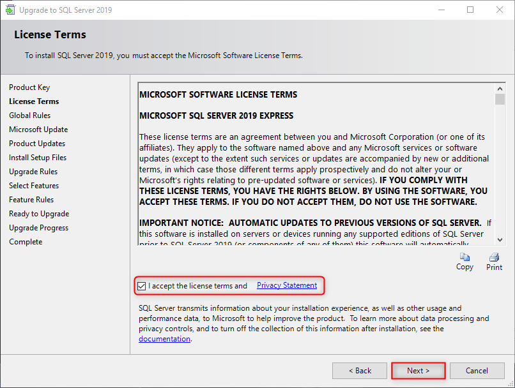Select the Feature Rules step
The width and height of the screenshot is (515, 388).
click(x=31, y=200)
